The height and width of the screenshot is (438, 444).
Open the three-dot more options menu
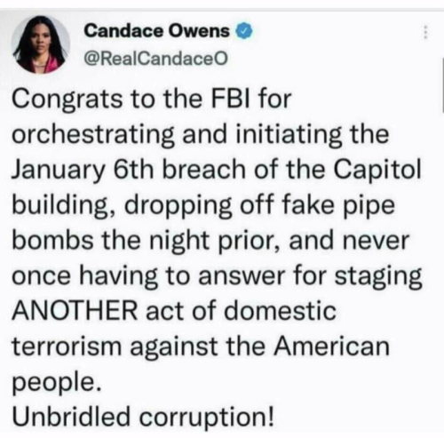tap(425, 32)
